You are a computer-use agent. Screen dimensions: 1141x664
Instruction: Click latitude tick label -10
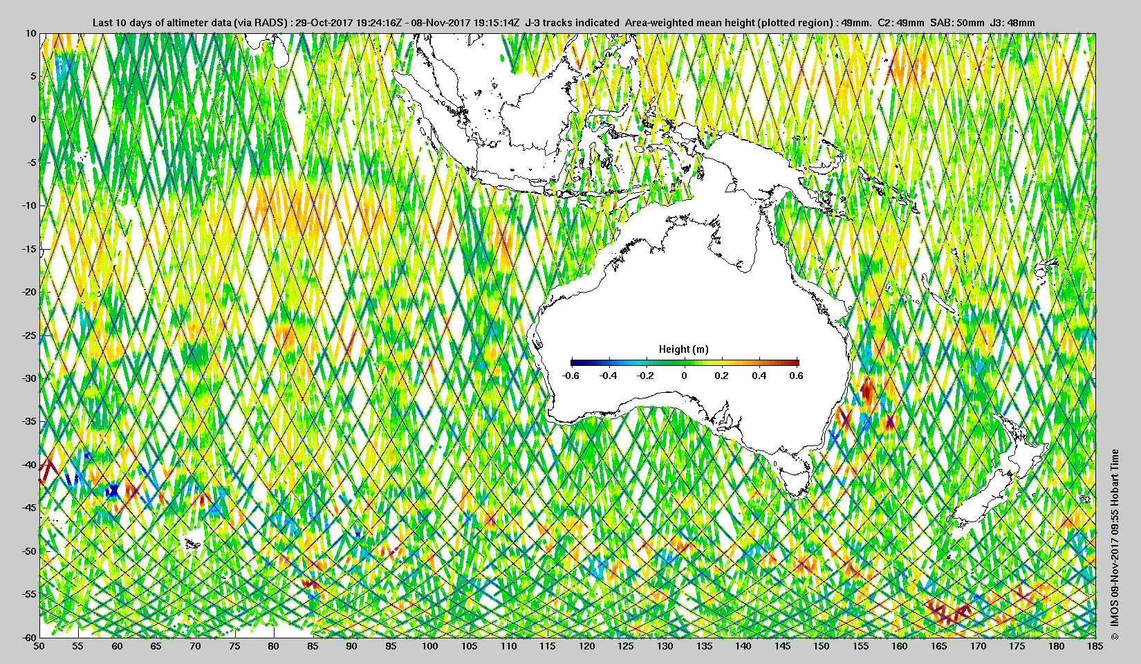pyautogui.click(x=30, y=205)
